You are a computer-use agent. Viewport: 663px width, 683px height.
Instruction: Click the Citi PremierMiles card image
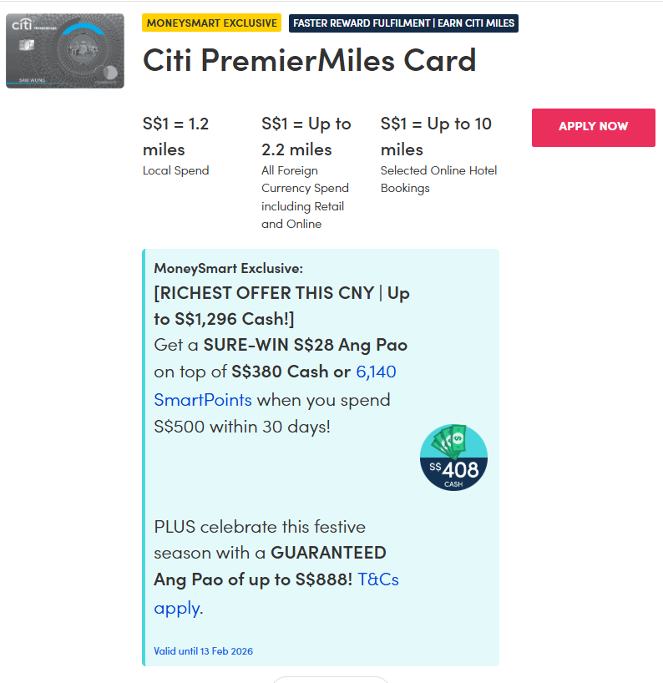click(65, 51)
